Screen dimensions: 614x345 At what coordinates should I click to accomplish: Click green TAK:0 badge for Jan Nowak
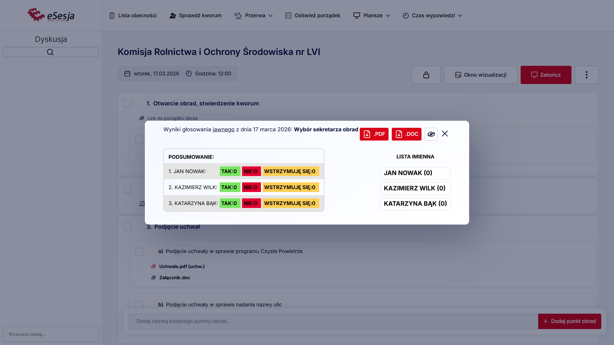[x=229, y=171]
